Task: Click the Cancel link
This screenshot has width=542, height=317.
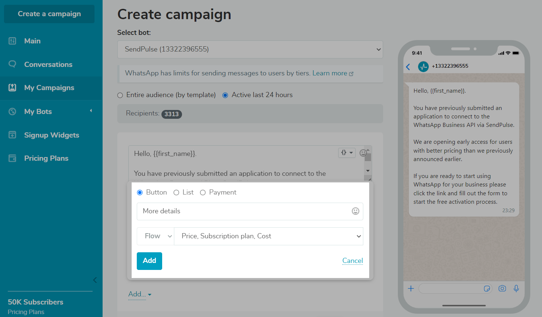Action: click(x=352, y=261)
